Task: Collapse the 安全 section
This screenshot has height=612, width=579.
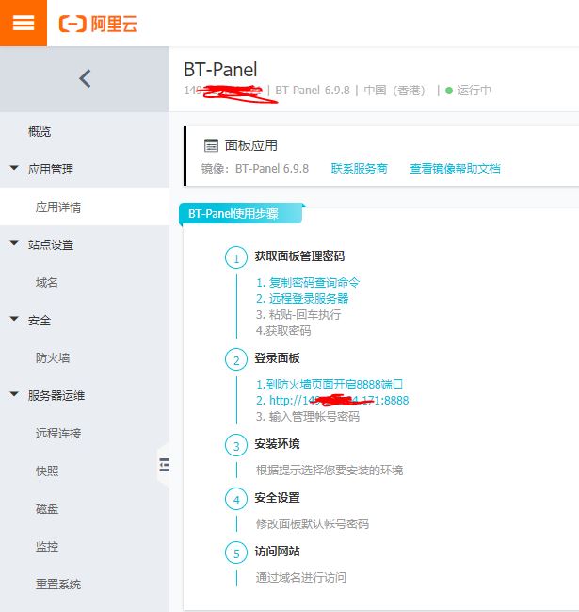Action: point(14,320)
